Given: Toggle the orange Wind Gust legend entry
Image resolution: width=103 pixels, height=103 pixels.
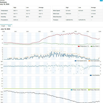Looking at the screenshot, I should (94, 61).
